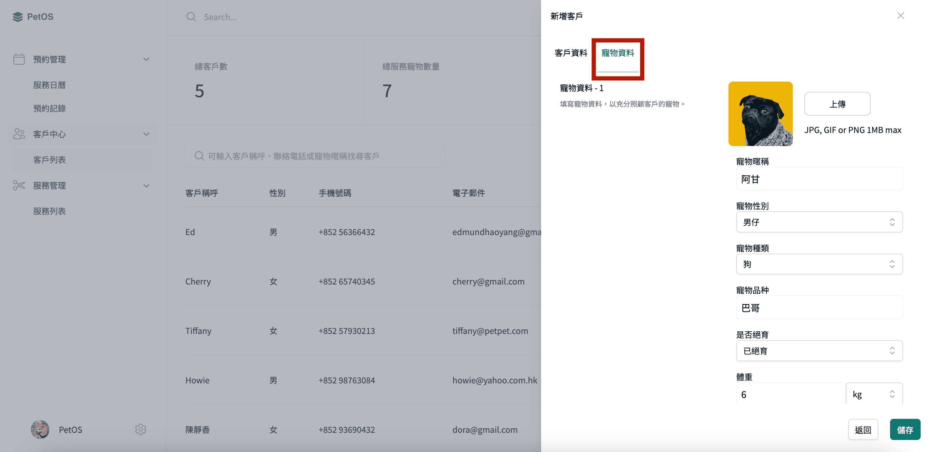Click email howie@yahoo.com.hk
Viewport: 932px width, 452px height.
click(x=495, y=380)
